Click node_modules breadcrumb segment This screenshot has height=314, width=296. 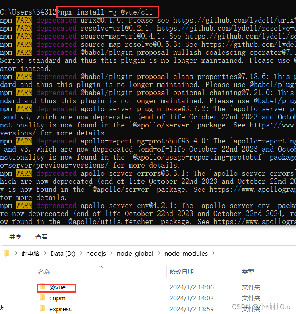coord(186,254)
